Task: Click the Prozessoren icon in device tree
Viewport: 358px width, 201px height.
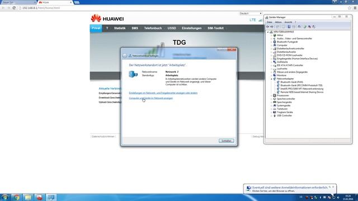Action: coord(275,95)
